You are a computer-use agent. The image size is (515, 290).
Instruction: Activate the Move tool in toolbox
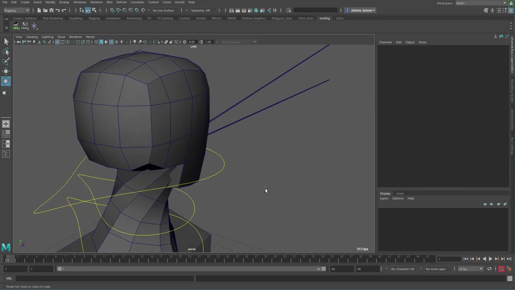pyautogui.click(x=6, y=71)
